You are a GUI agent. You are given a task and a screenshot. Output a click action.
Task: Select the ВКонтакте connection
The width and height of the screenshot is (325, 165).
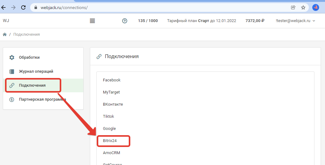113,104
